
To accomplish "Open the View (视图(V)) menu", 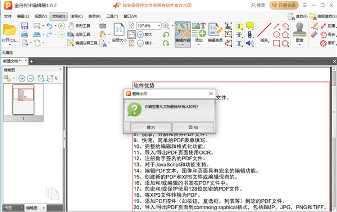I will [40, 16].
